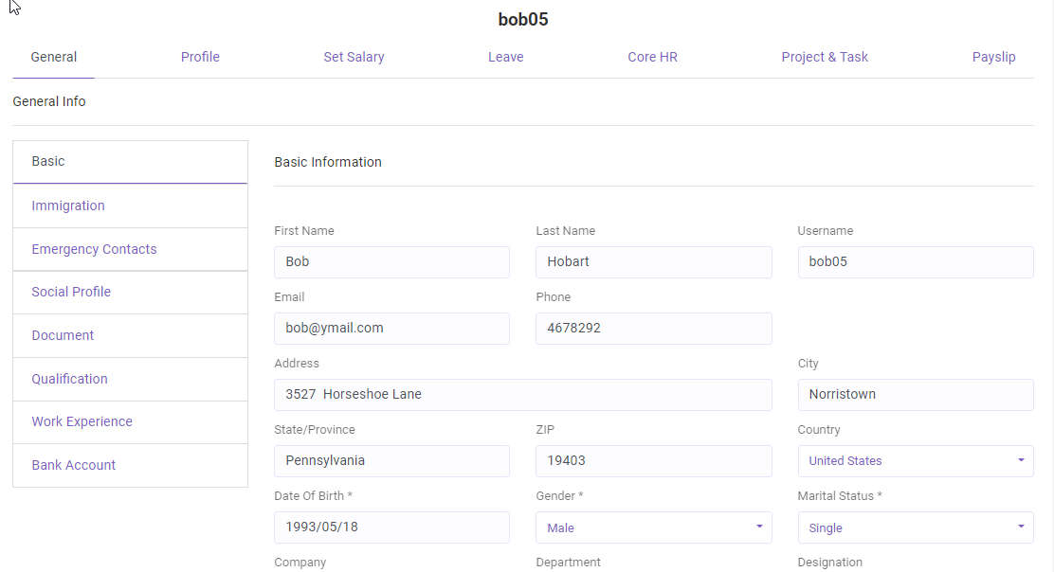The image size is (1054, 572).
Task: Click the Email input field
Action: 391,329
